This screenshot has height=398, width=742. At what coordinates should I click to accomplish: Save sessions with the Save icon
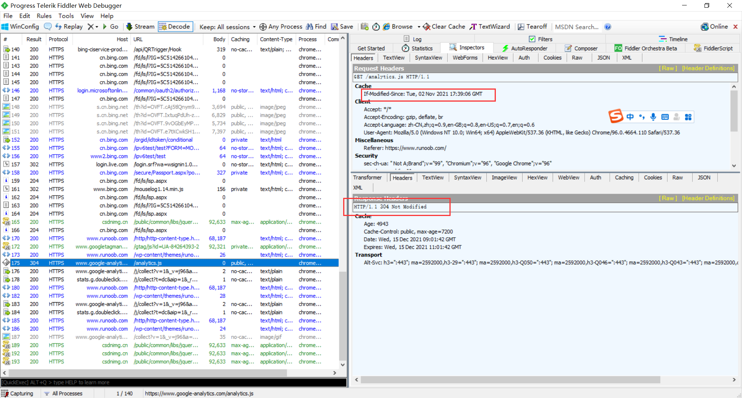click(342, 27)
